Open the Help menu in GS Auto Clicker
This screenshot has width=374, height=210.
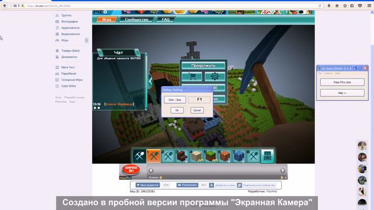click(337, 73)
